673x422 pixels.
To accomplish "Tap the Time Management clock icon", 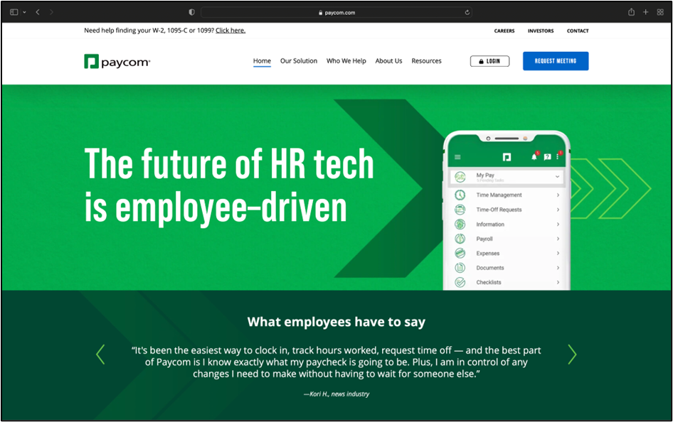I will tap(460, 195).
